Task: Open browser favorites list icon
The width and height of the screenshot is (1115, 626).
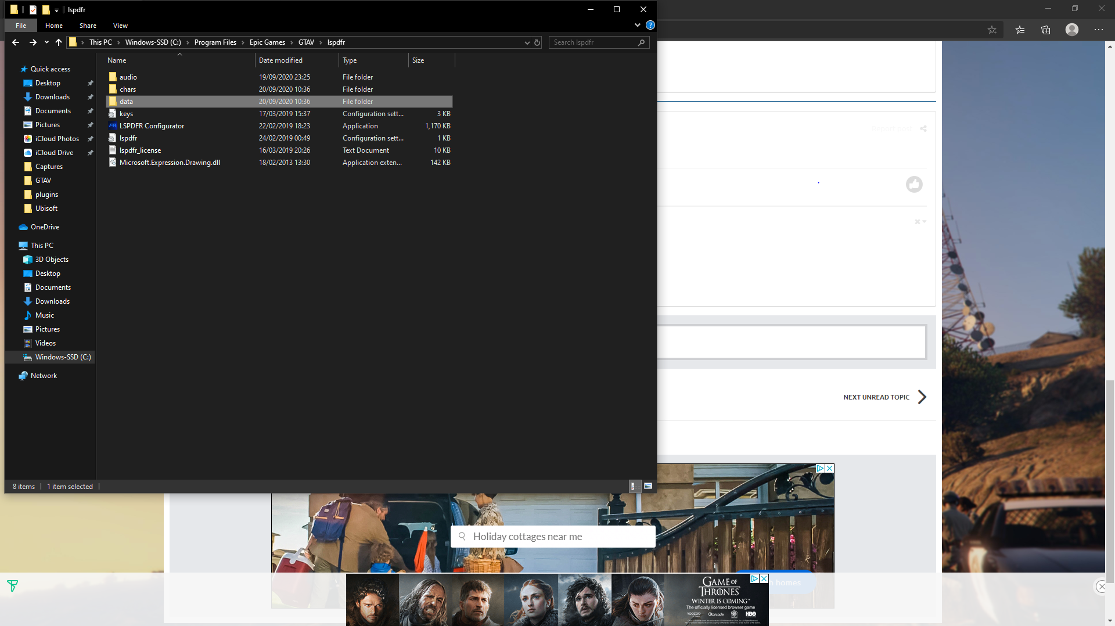Action: 1020,30
